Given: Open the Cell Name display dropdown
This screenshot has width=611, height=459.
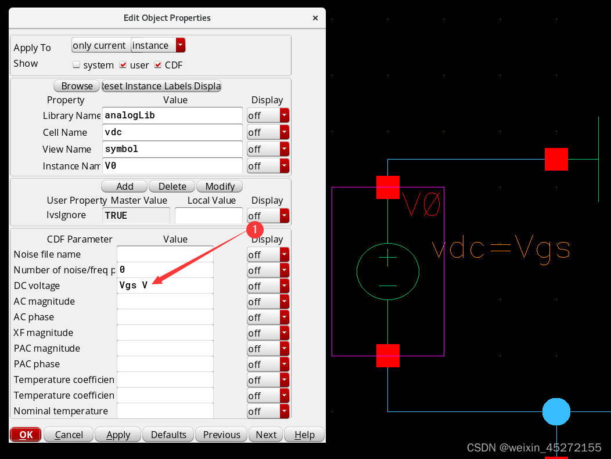Looking at the screenshot, I should click(x=285, y=132).
